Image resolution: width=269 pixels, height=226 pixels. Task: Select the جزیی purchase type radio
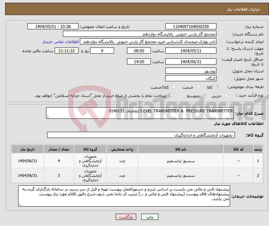[x=227, y=96]
